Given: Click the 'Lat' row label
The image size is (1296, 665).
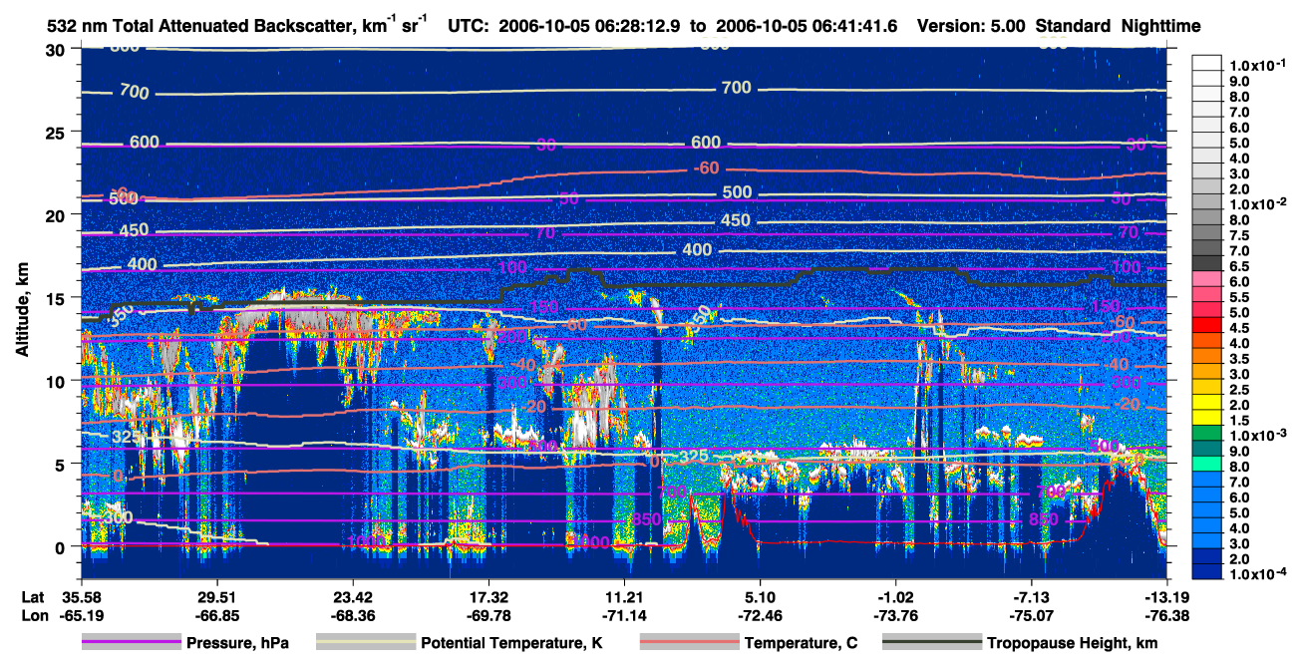Looking at the screenshot, I should click(31, 596).
